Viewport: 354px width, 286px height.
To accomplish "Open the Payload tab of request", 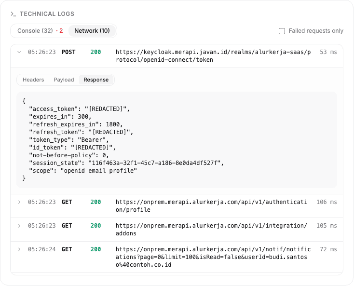I will click(64, 80).
